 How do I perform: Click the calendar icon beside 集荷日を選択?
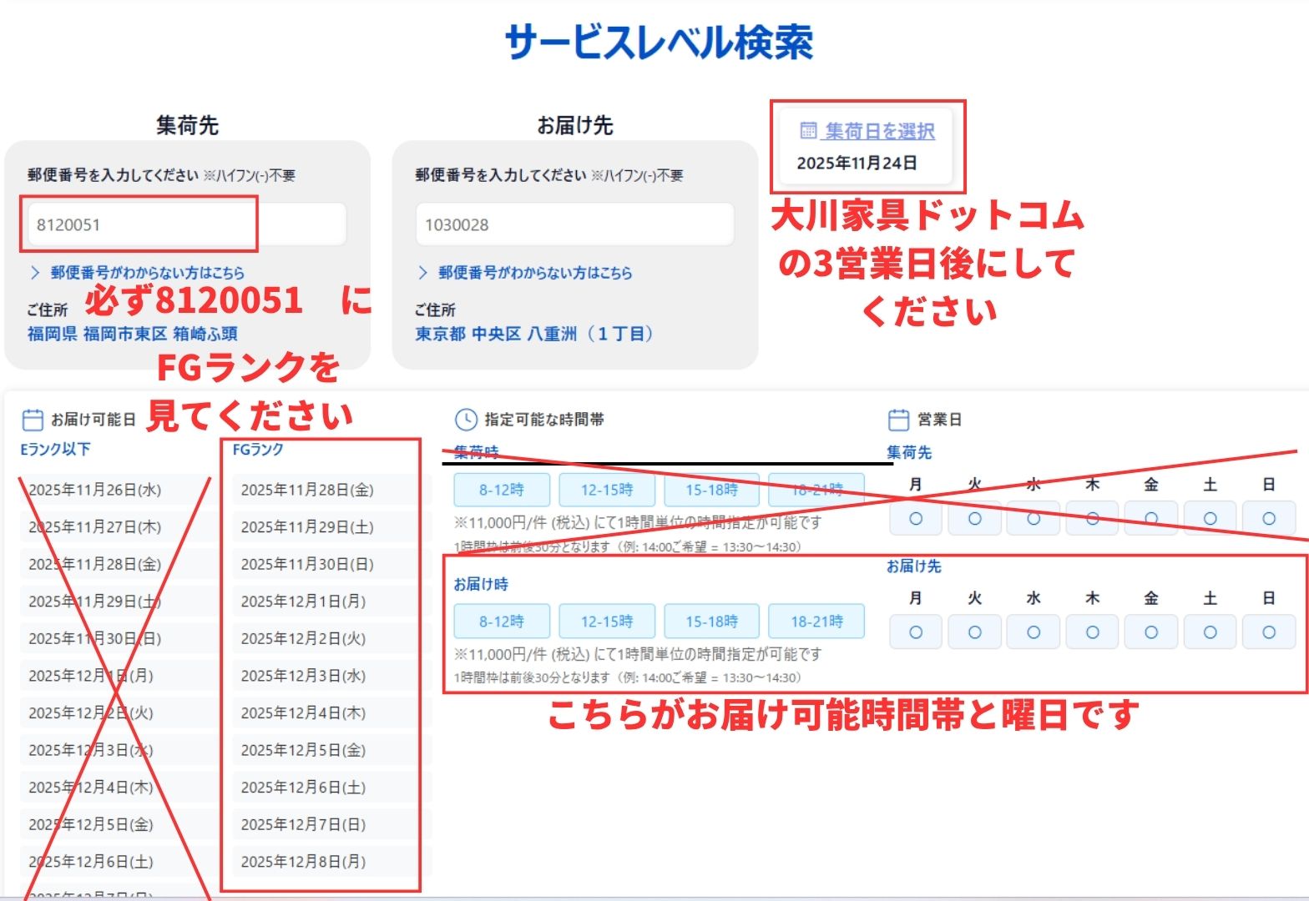[x=808, y=130]
